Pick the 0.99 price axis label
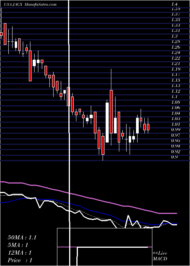Screen dimensions: 190x266 [x=176, y=130]
